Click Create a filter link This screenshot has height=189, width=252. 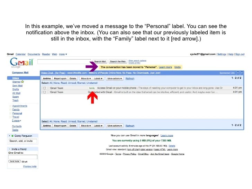point(134,63)
